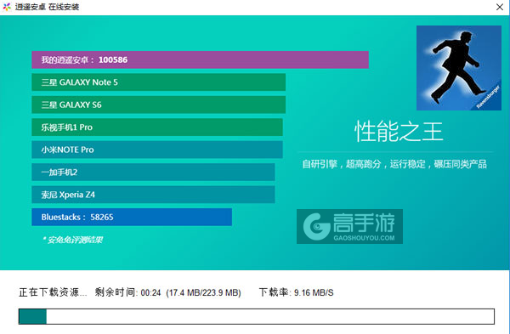Select the 索尼 Xperia Z4 bar
The image size is (510, 334).
pyautogui.click(x=153, y=195)
